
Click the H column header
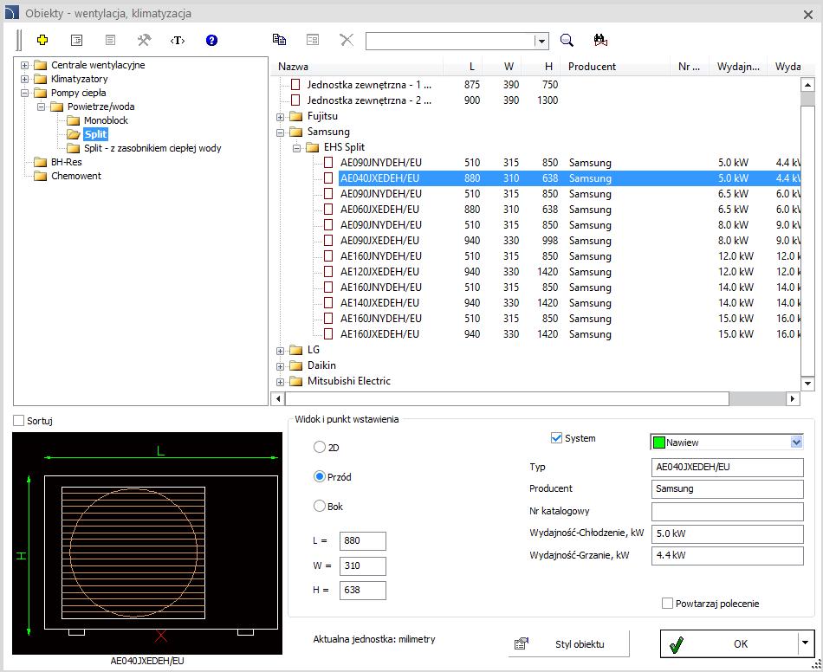click(541, 67)
